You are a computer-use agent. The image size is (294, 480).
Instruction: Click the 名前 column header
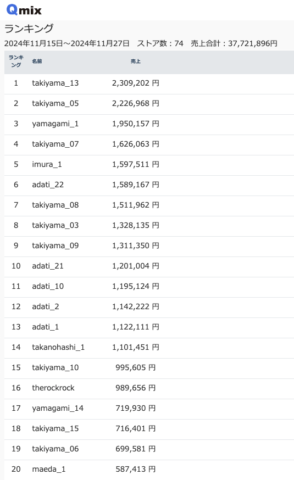coord(37,61)
